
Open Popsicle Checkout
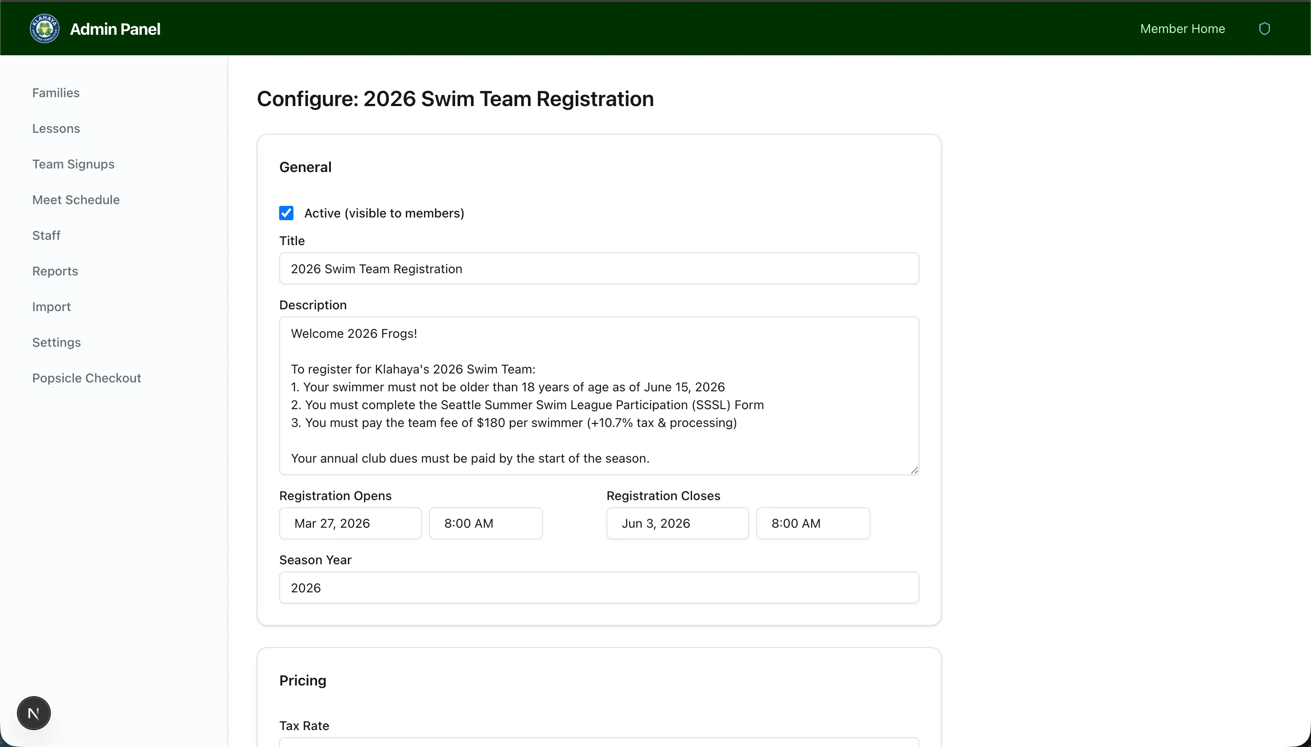(86, 378)
